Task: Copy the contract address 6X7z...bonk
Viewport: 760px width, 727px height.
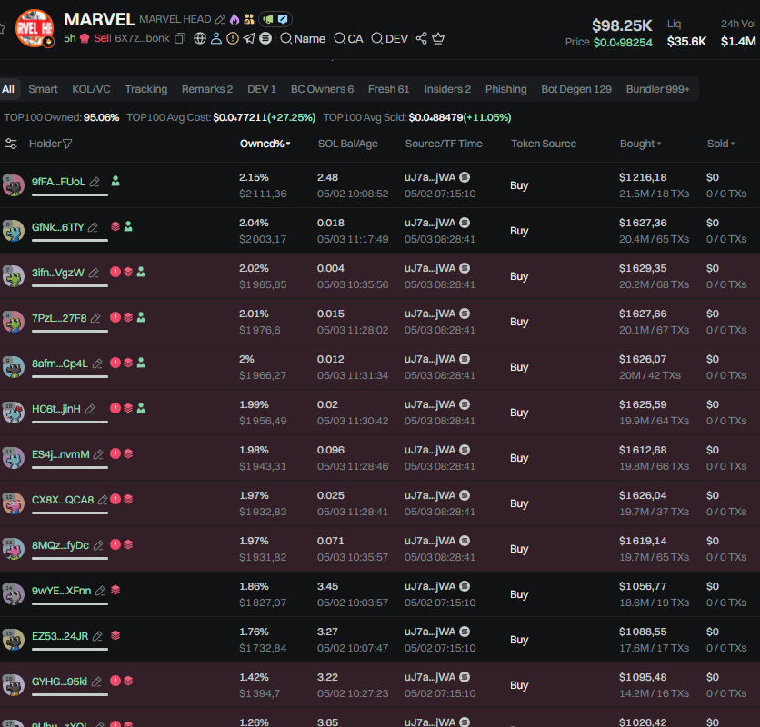Action: pyautogui.click(x=180, y=38)
